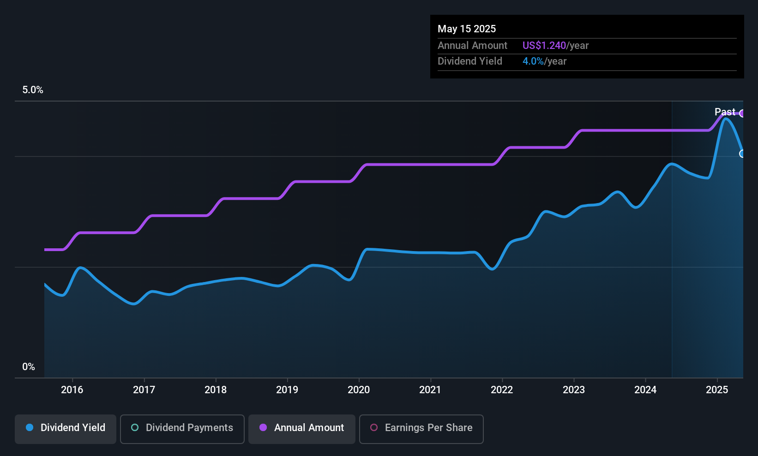
Task: Enable the Dividend Payments series
Action: [182, 429]
